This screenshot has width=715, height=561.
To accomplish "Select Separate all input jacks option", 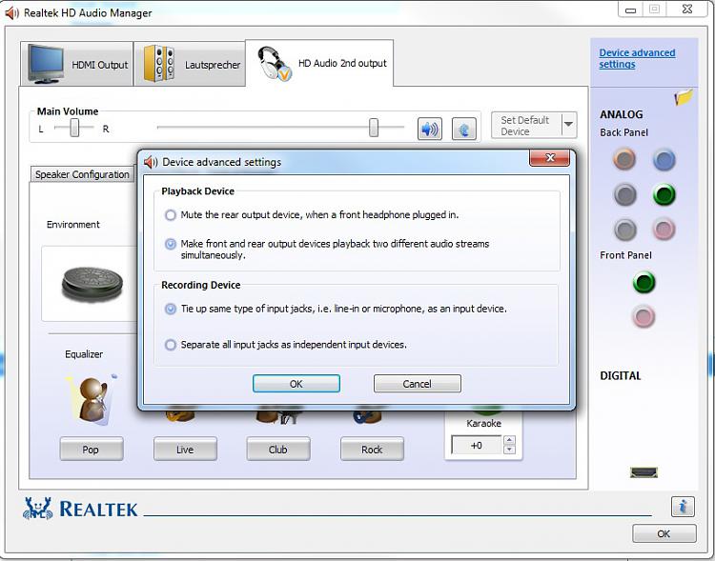I will [x=171, y=345].
